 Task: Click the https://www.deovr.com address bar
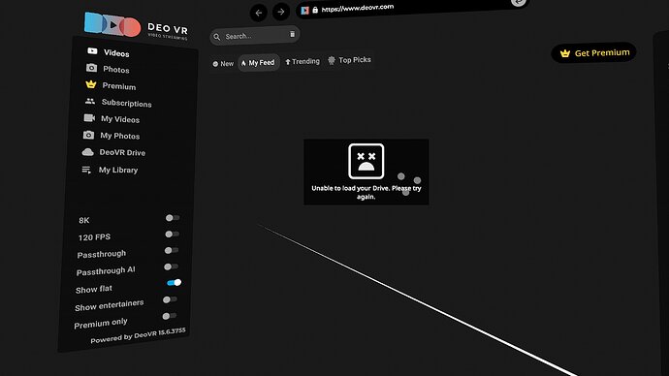pos(412,8)
